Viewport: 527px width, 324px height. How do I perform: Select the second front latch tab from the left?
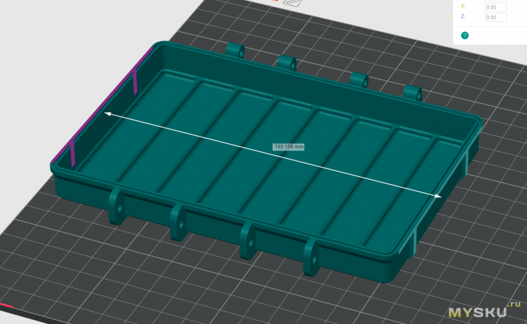[178, 221]
